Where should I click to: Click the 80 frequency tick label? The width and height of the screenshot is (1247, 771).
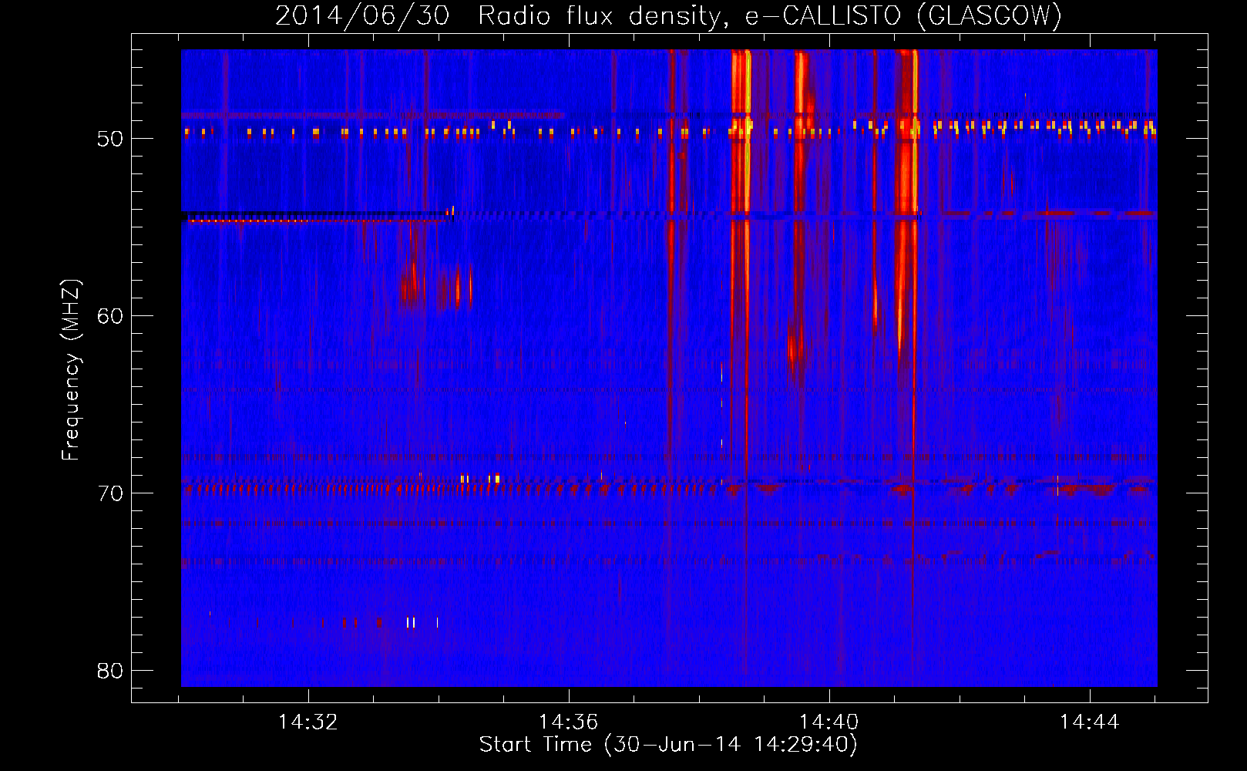point(110,671)
